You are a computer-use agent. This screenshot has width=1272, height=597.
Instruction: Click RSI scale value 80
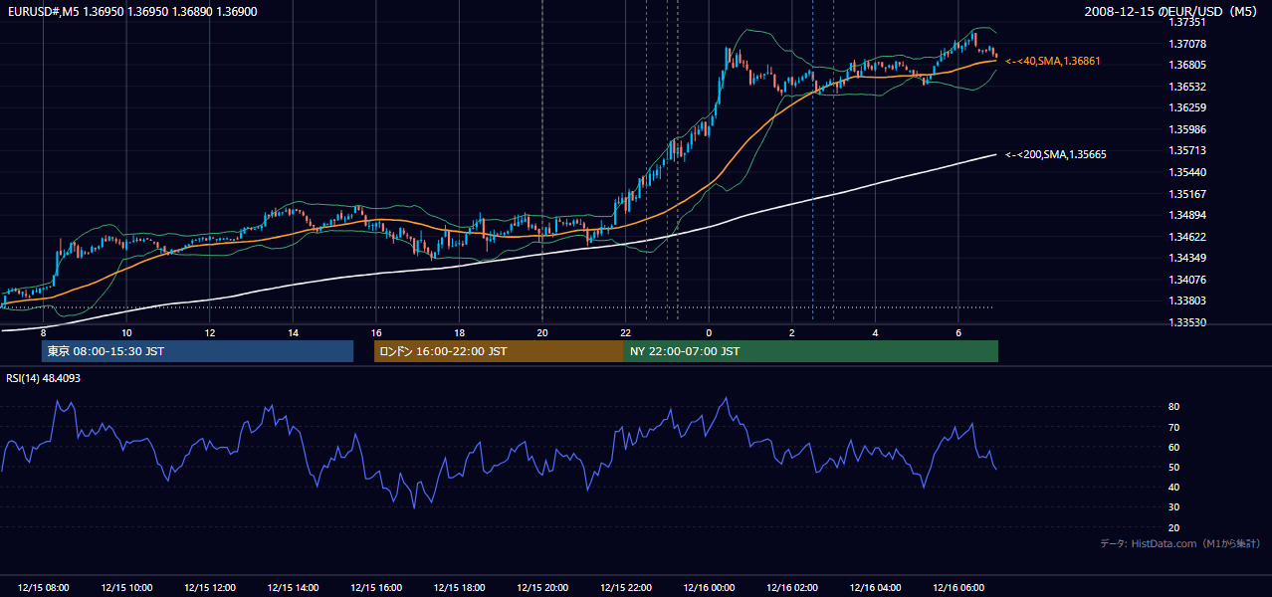tap(1174, 407)
